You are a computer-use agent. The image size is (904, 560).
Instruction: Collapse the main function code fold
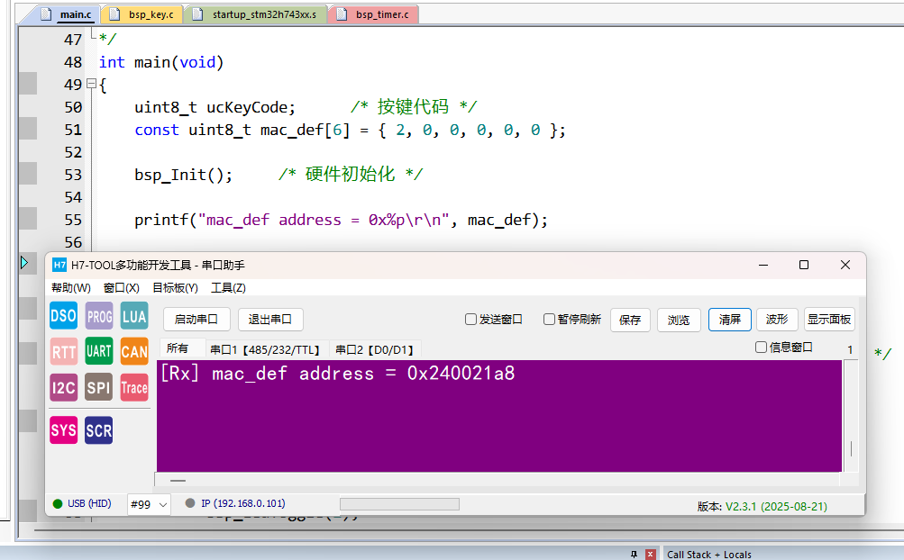[90, 85]
